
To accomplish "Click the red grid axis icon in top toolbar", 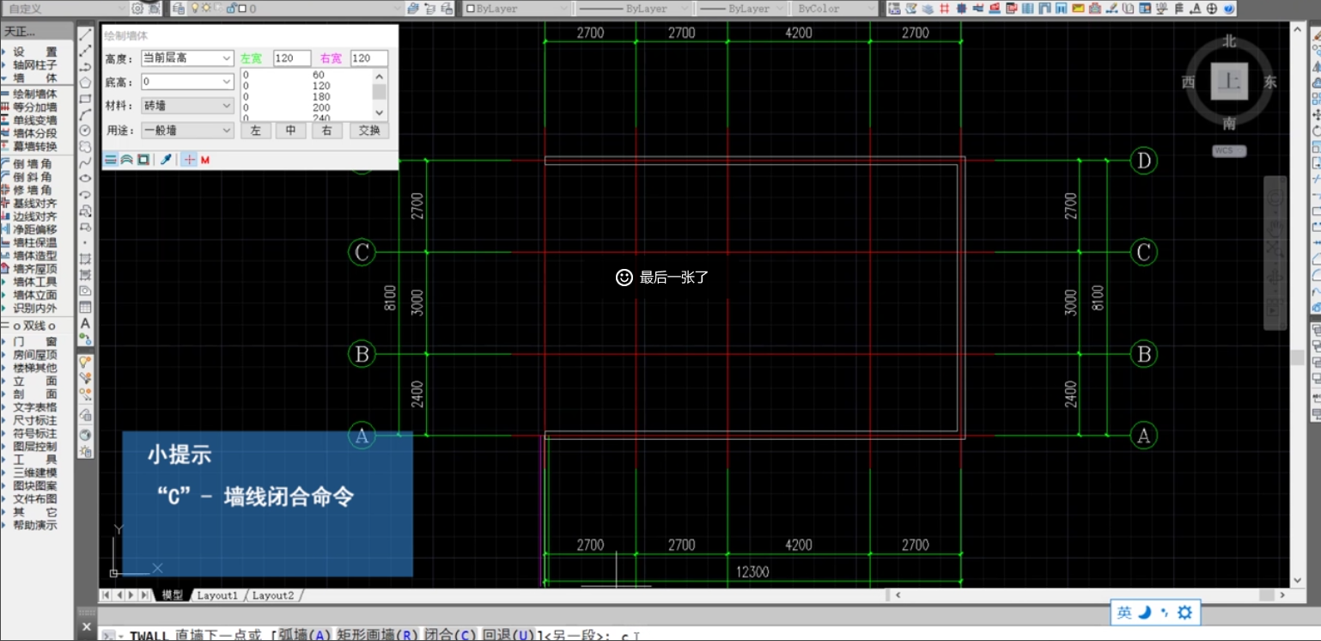I will click(945, 9).
